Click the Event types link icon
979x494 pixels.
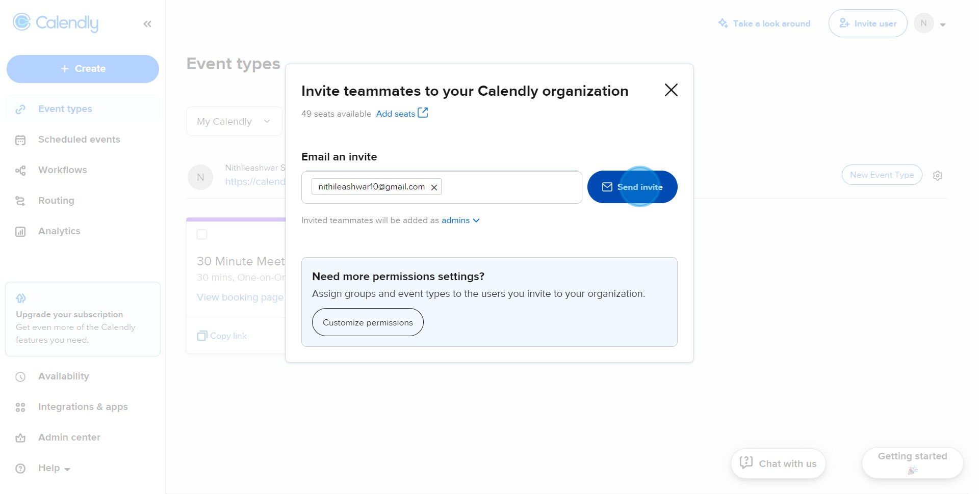coord(20,109)
